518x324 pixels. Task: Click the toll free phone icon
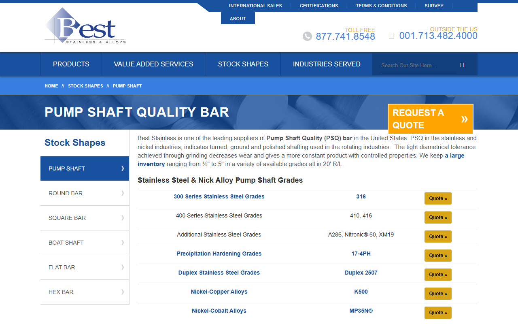[x=307, y=36]
